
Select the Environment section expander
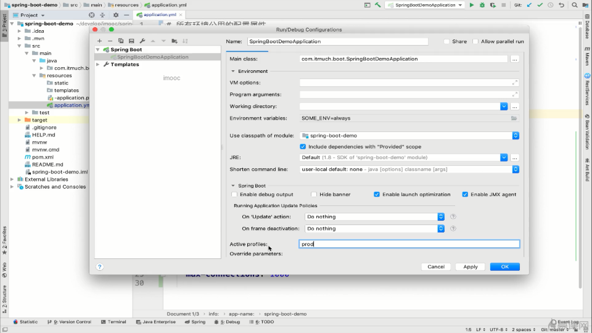point(233,71)
